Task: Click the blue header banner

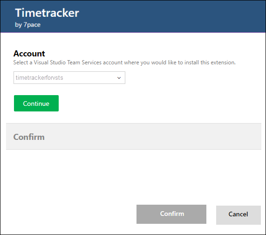Action: [x=133, y=16]
